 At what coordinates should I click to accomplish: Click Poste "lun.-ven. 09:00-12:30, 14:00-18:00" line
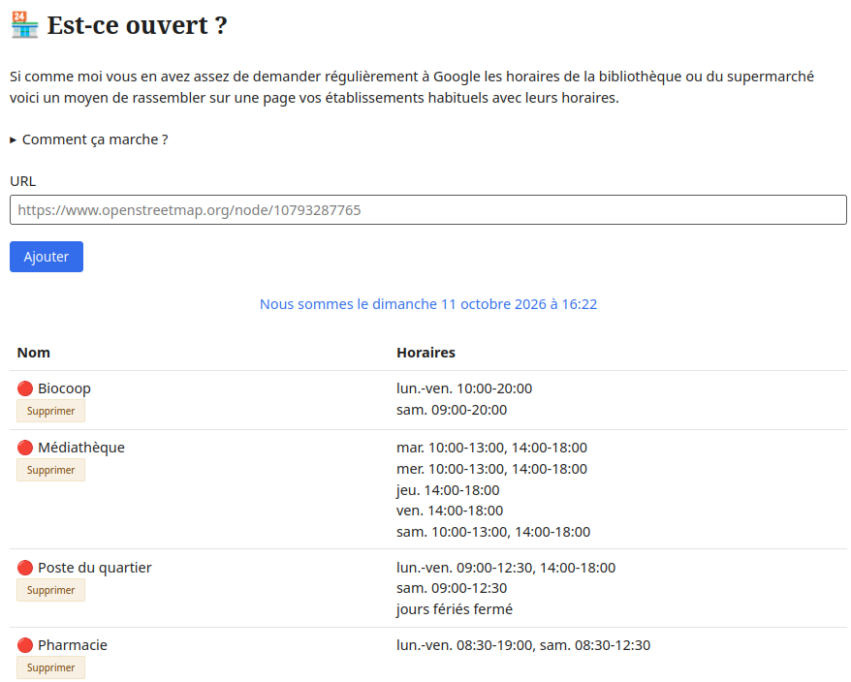506,568
